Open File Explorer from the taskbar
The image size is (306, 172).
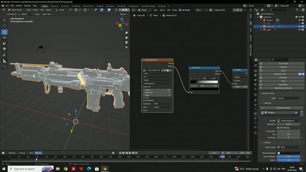point(58,169)
